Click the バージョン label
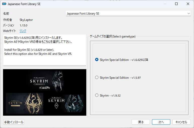 pos(9,25)
